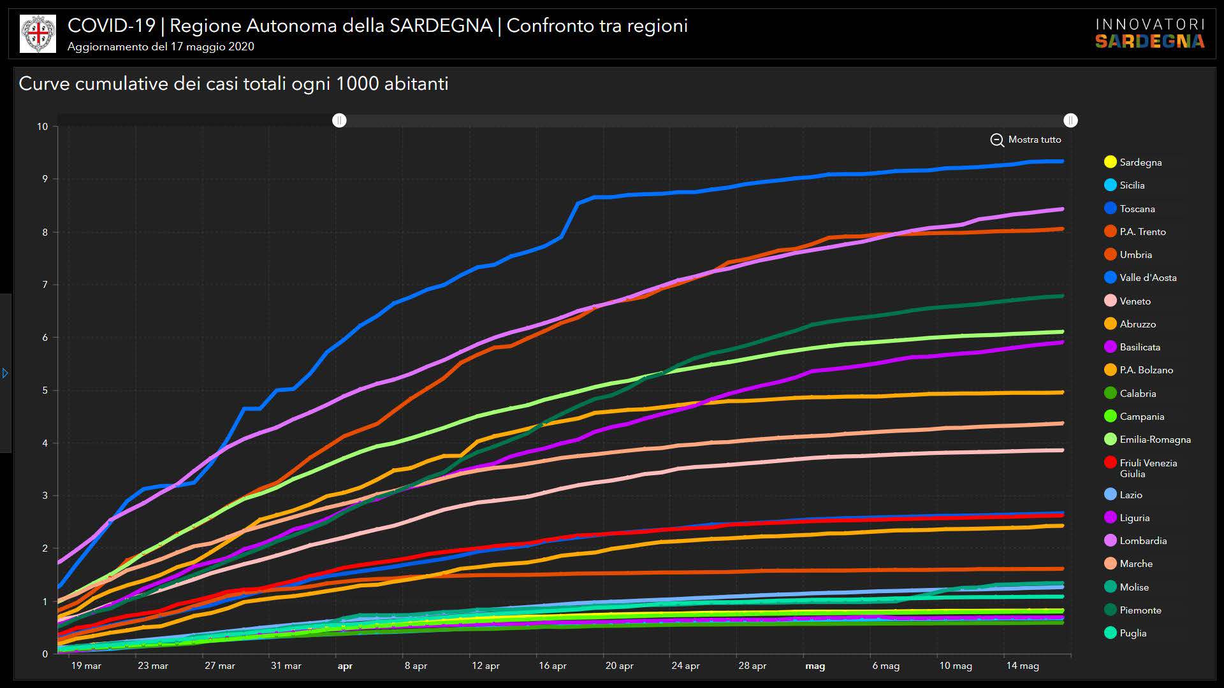Screen dimensions: 1224x688
Task: Expand the collapsed left side panel arrow
Action: tap(5, 373)
